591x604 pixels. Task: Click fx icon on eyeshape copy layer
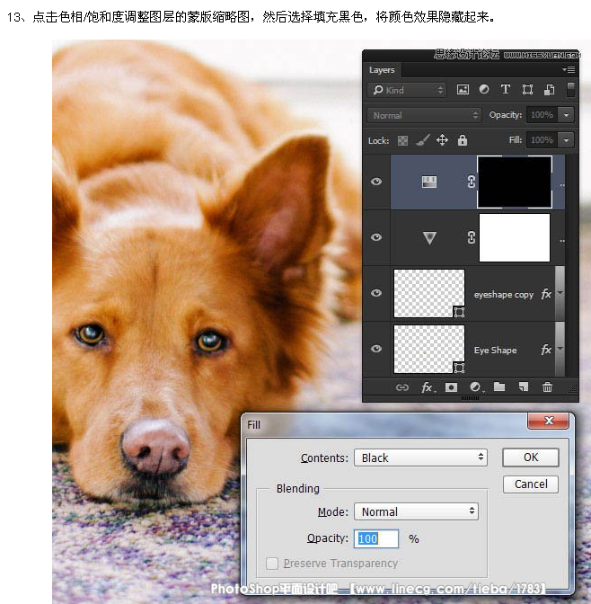point(546,294)
